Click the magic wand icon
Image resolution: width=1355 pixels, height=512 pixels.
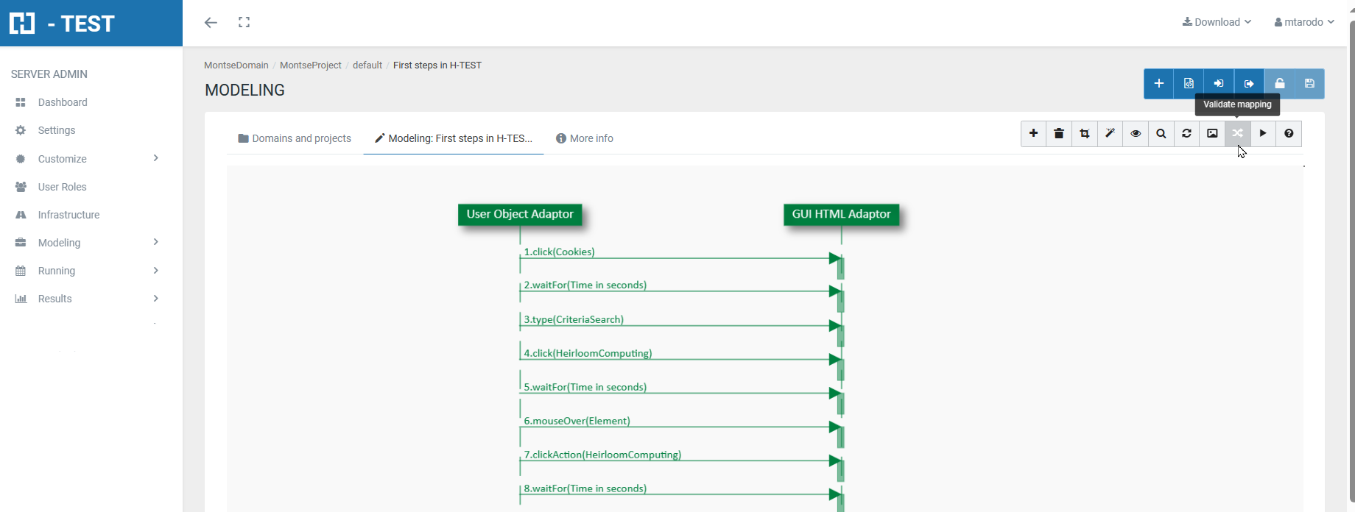tap(1110, 134)
